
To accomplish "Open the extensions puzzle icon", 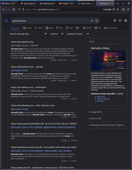I will click(x=123, y=10).
